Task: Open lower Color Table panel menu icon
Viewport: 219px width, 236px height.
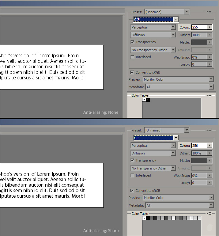Action: pos(209,214)
